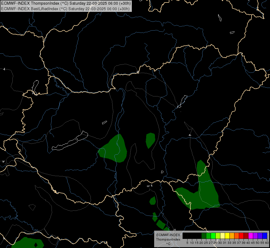The height and width of the screenshot is (248, 270).
Task: Select the pale yellow 30–31 legend swatch
Action: coord(223,236)
